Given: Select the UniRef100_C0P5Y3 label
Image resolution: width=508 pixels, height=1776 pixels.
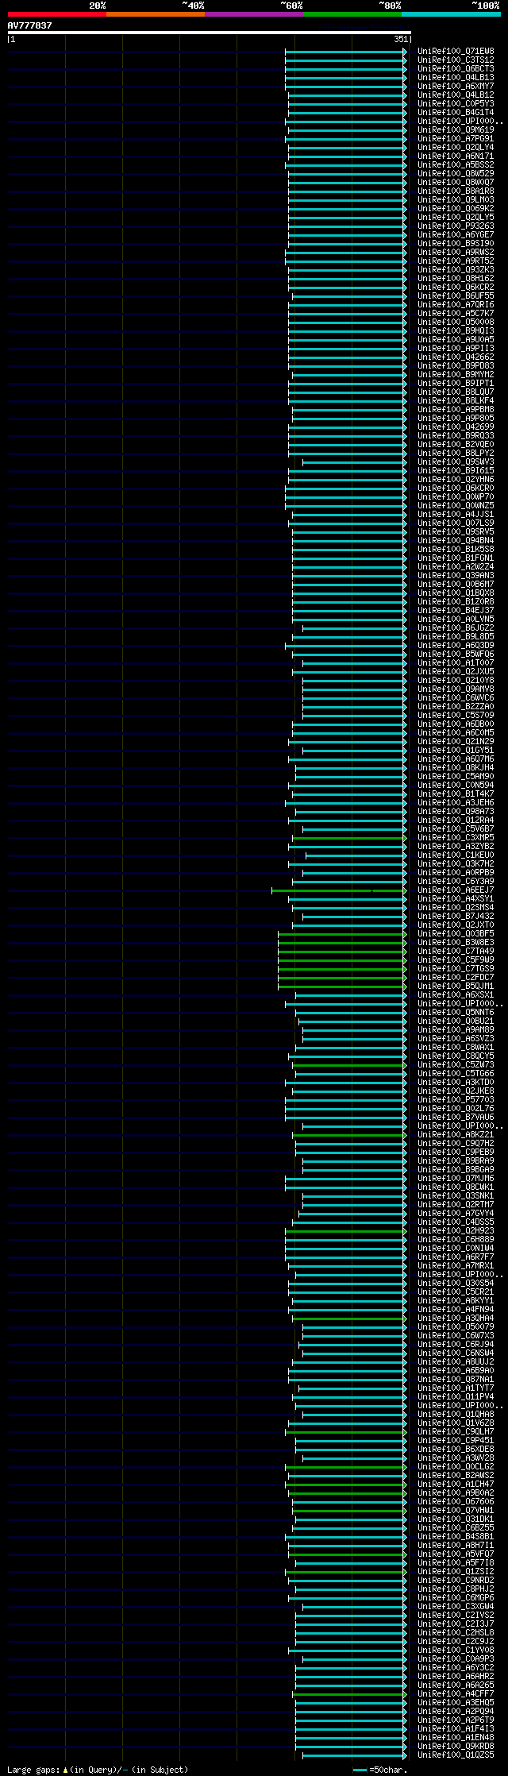Looking at the screenshot, I should 456,103.
